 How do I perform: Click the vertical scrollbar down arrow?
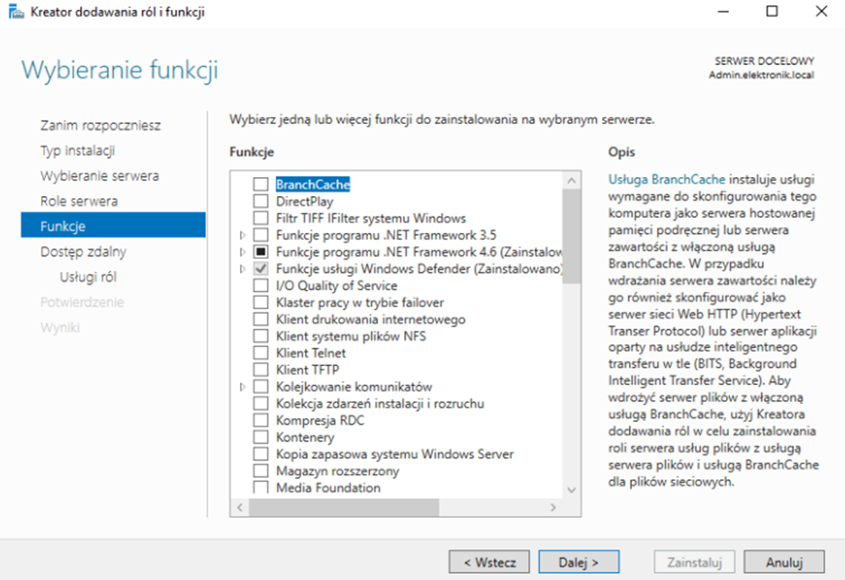pos(571,490)
